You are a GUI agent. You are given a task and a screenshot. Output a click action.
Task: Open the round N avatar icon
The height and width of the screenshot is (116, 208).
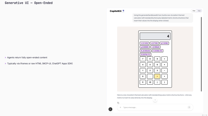pos(110,109)
